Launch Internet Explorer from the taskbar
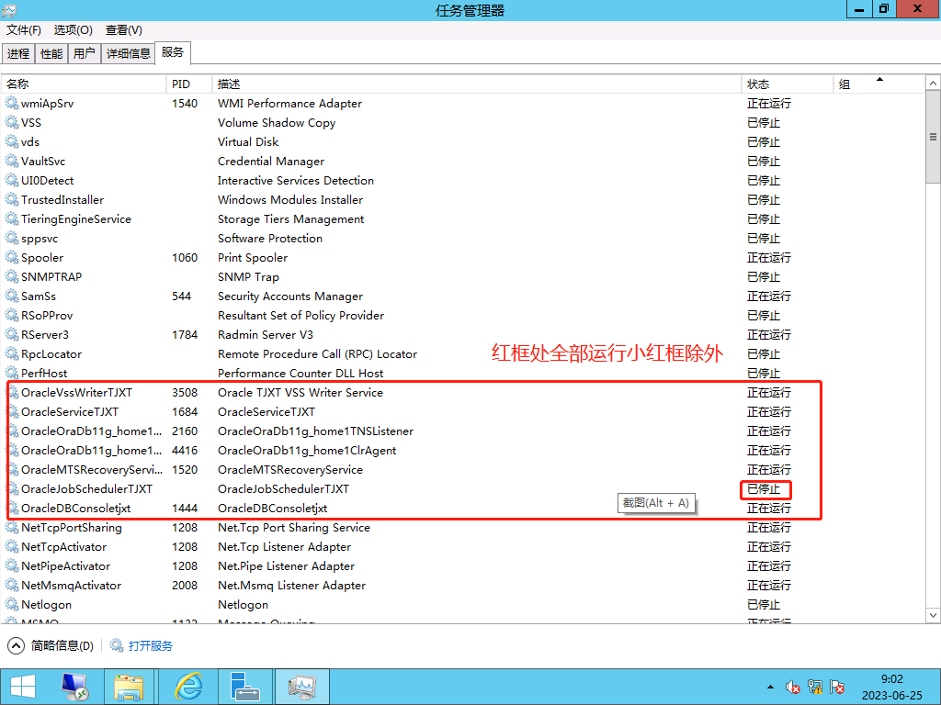This screenshot has height=705, width=941. coord(188,687)
